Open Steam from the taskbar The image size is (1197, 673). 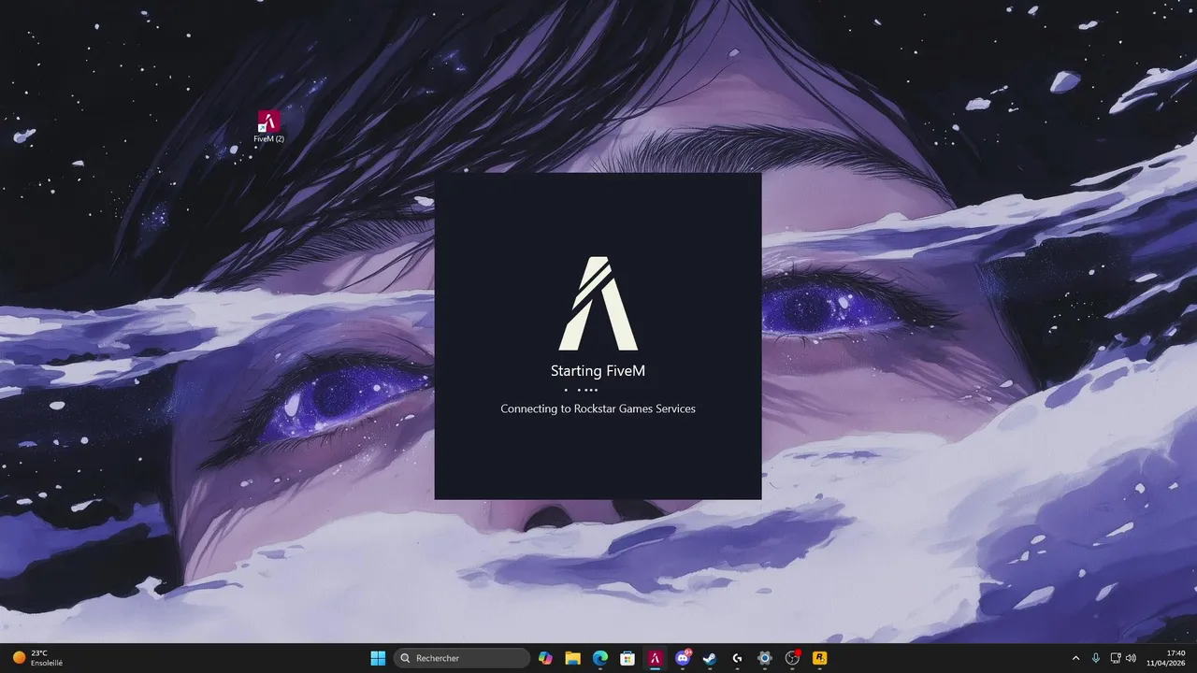click(710, 658)
